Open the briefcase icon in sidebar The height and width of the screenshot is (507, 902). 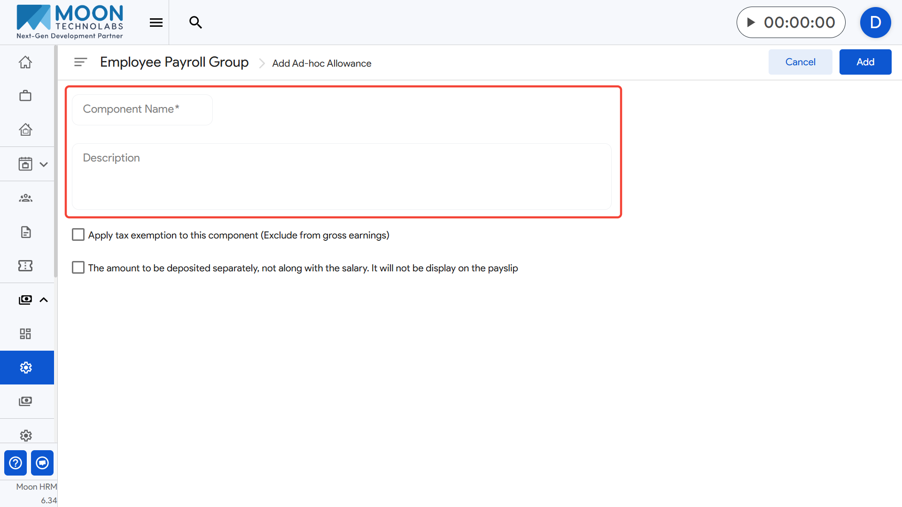(x=25, y=96)
